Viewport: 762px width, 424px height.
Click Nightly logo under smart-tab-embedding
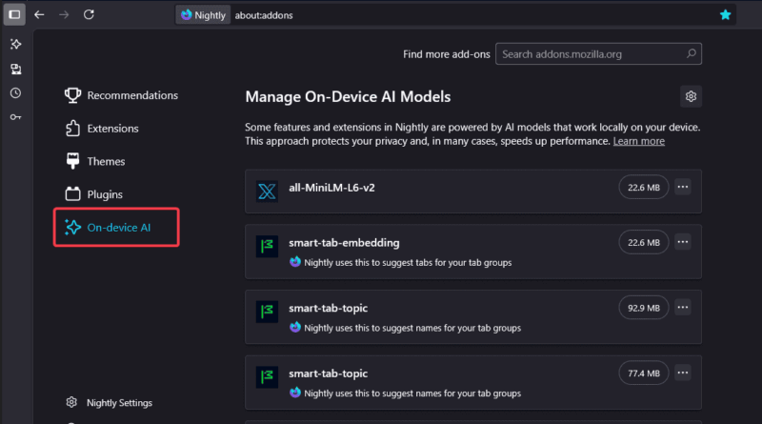tap(295, 262)
